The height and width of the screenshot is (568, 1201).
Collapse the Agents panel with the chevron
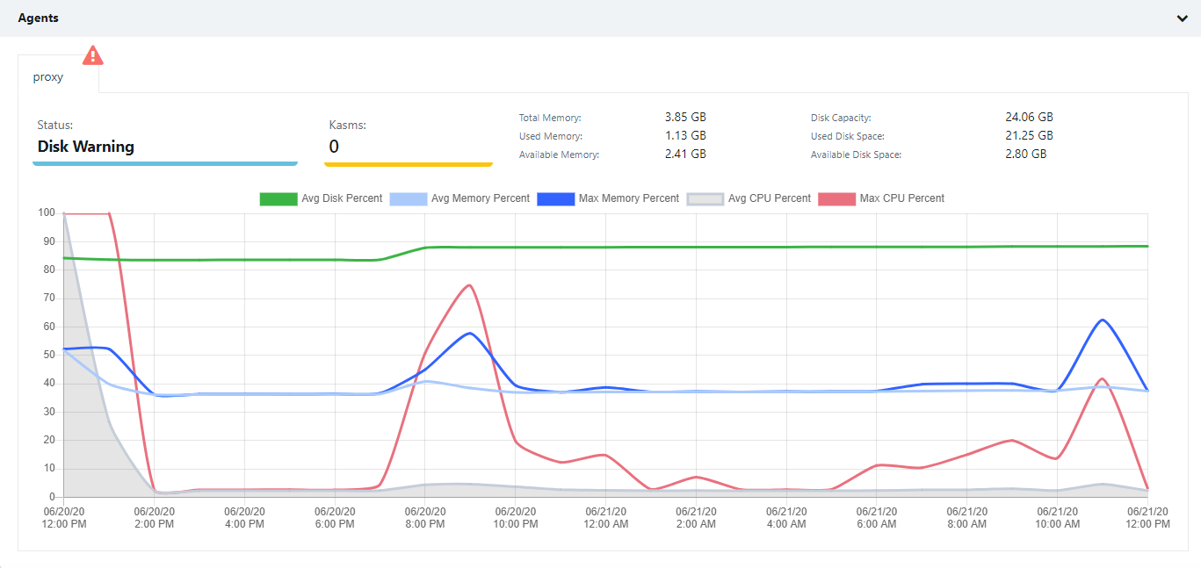[1182, 18]
